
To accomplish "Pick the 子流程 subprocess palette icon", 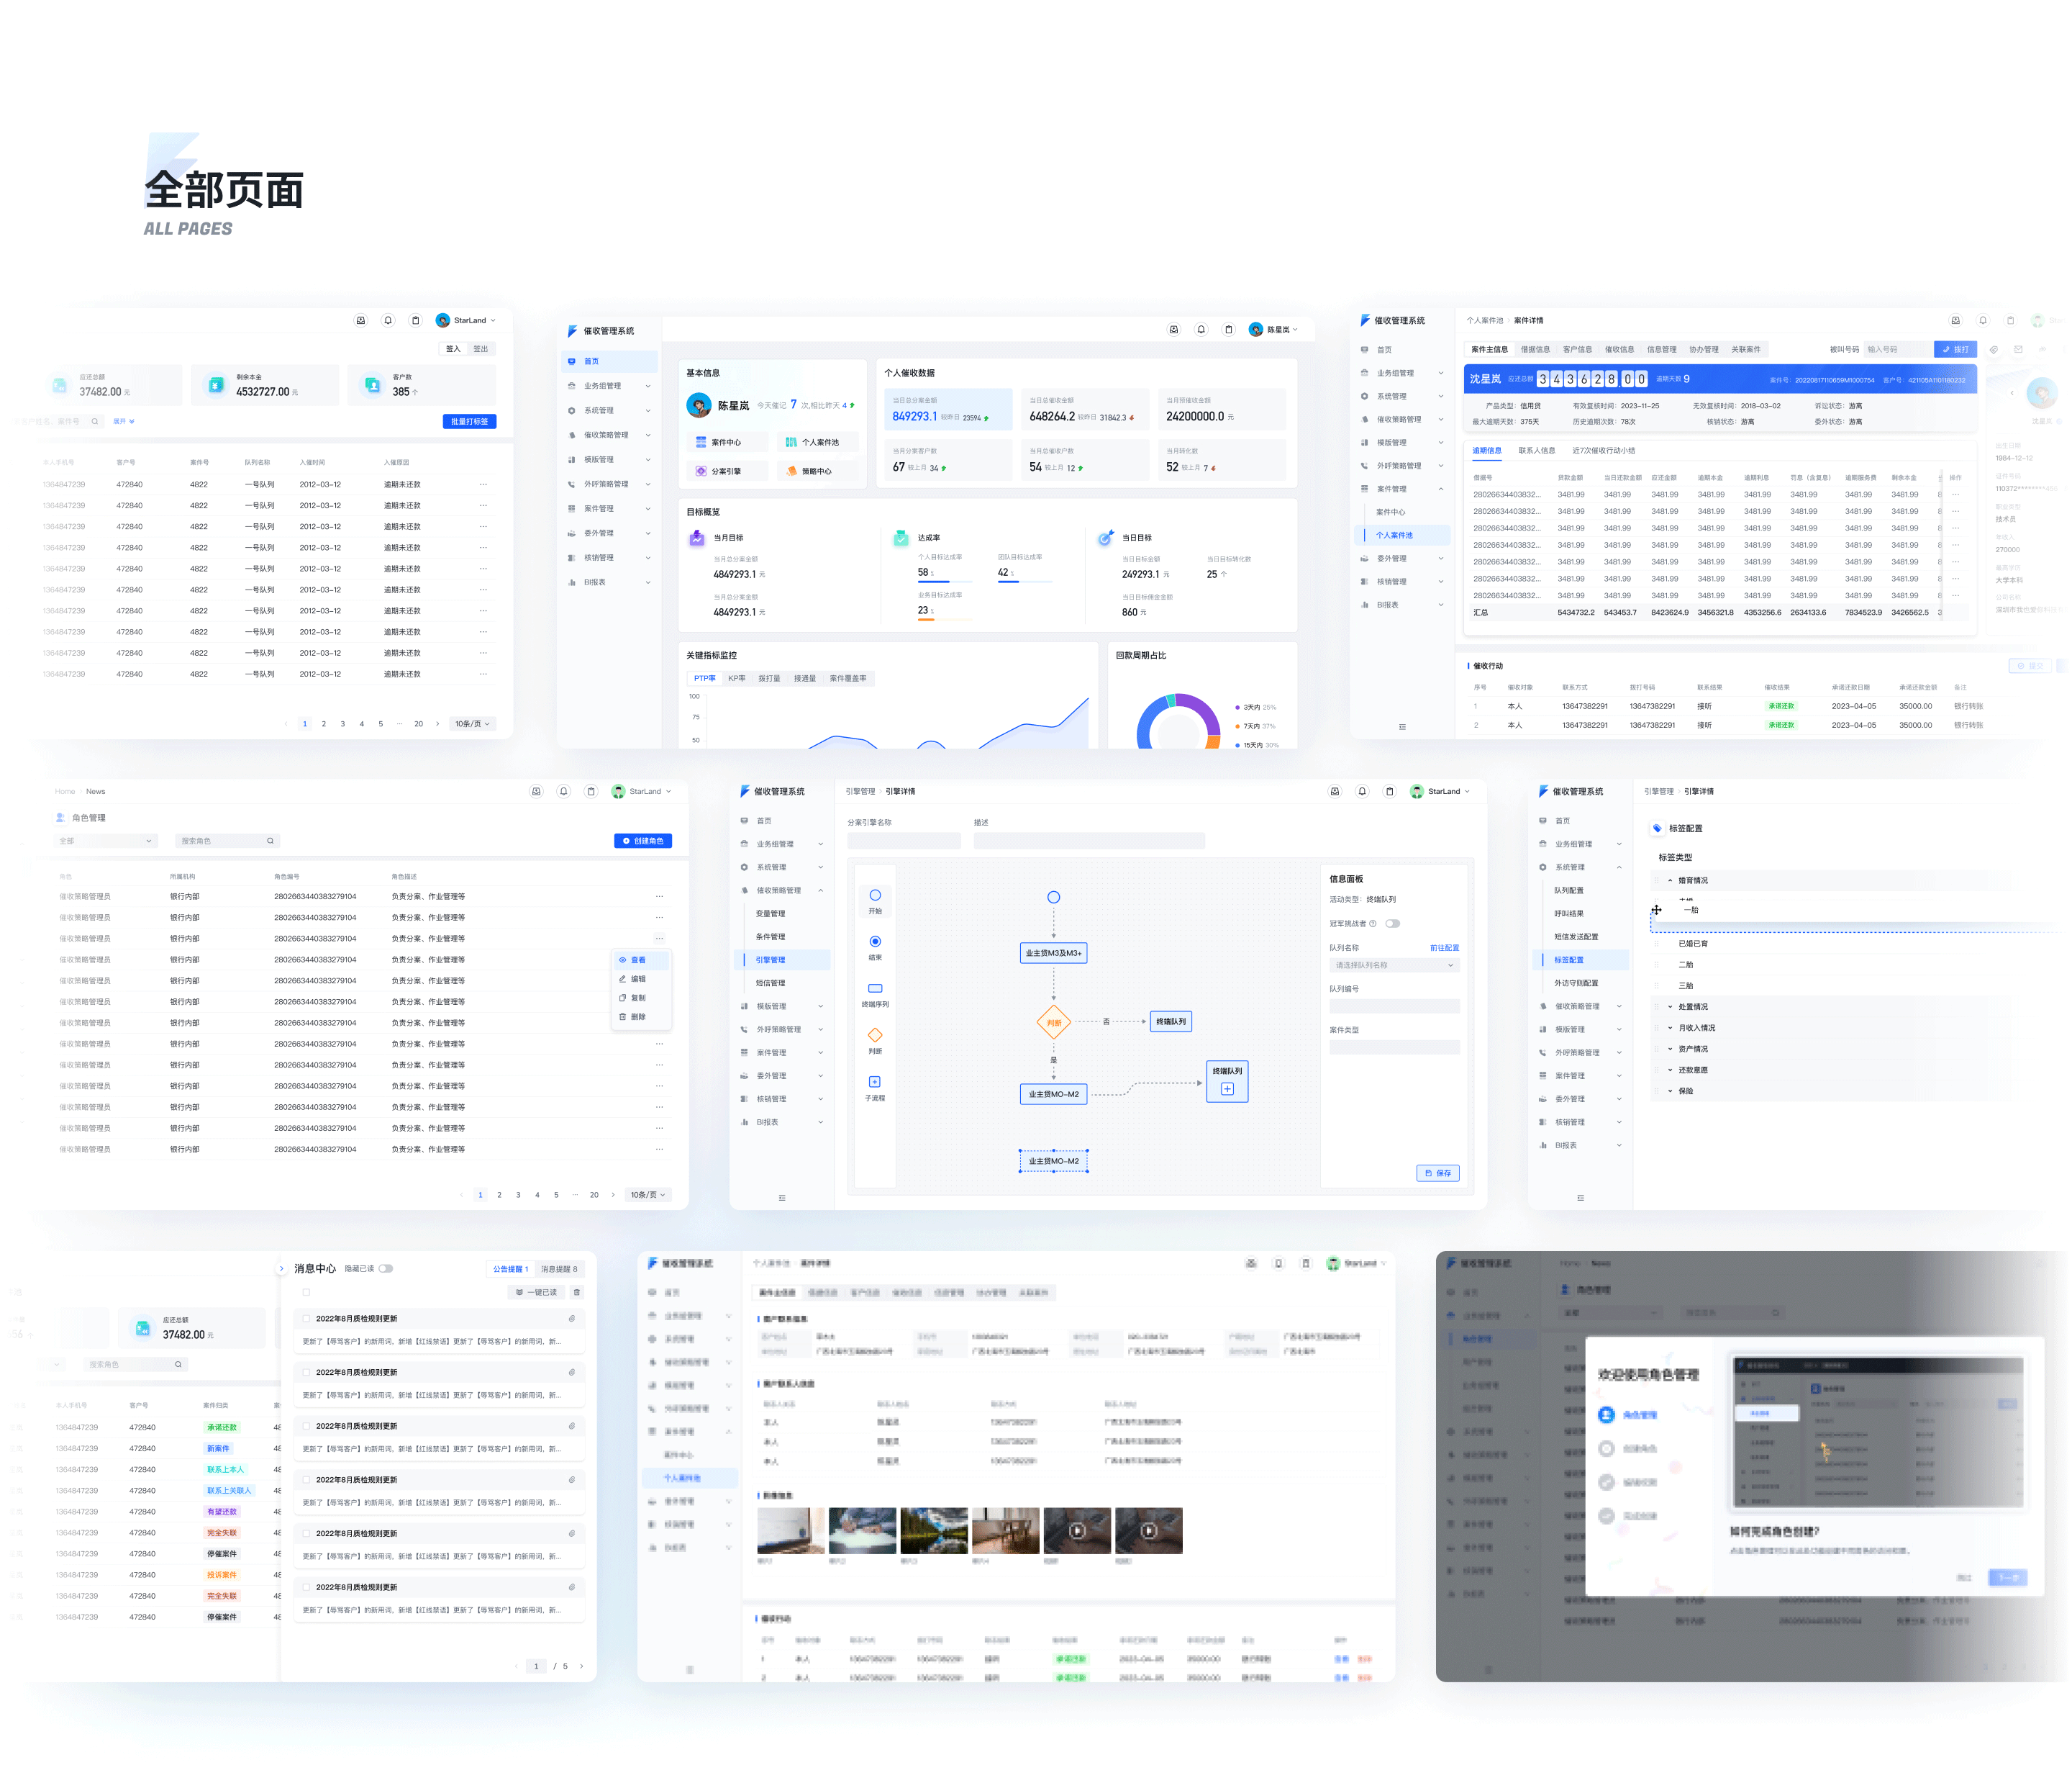I will coord(875,1082).
